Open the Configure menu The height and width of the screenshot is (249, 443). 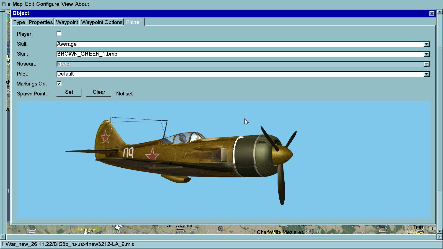pyautogui.click(x=48, y=4)
